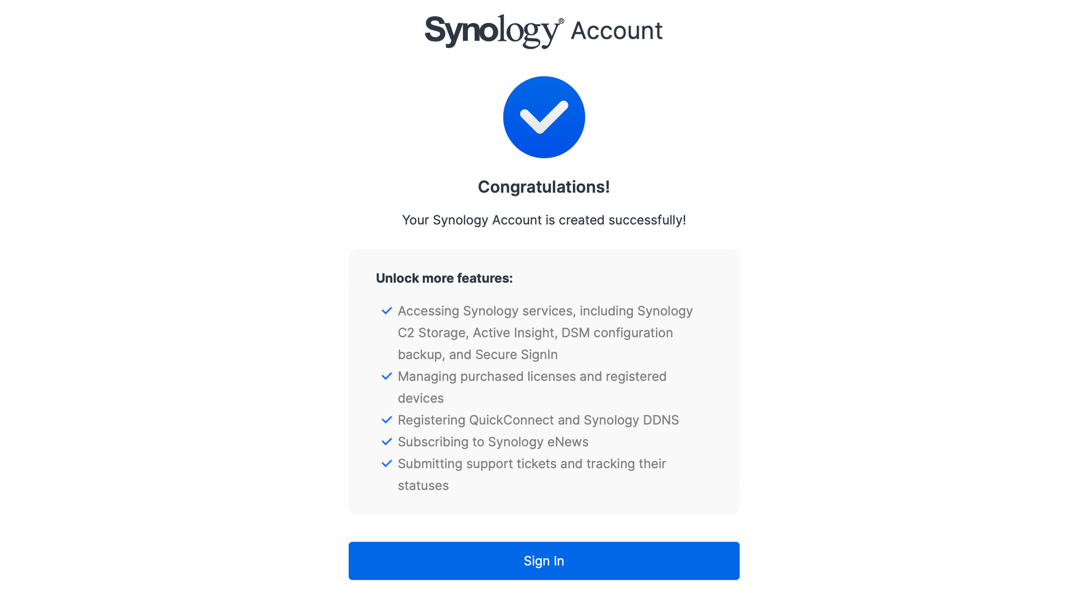Click the large blue success checkmark icon
This screenshot has width=1092, height=599.
pos(544,117)
